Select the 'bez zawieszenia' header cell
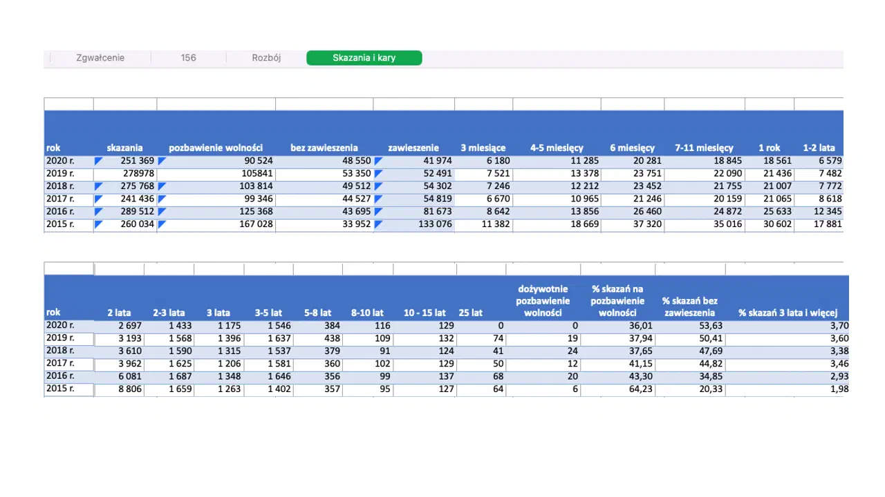This screenshot has height=497, width=885. (x=324, y=148)
